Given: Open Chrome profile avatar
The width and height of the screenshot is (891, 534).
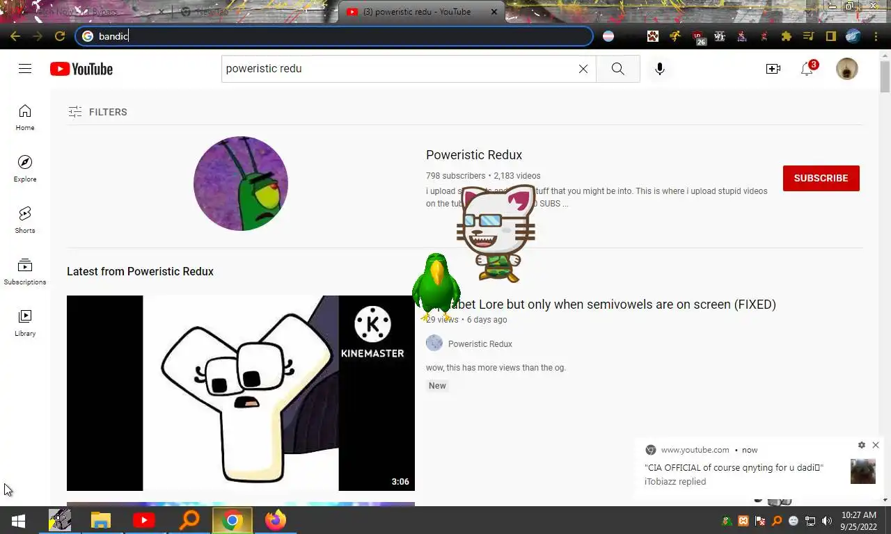Looking at the screenshot, I should pos(853,36).
